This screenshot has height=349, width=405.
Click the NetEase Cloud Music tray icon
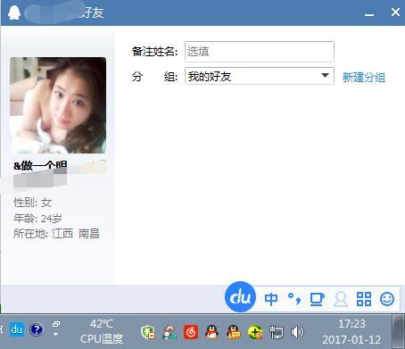coord(191,332)
